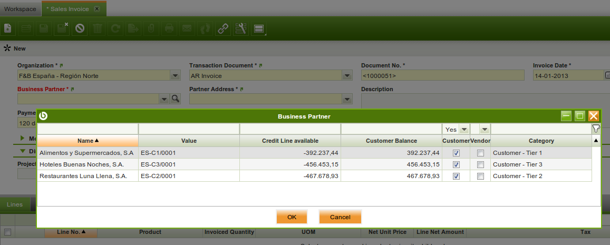
Task: Click the filter funnel icon in dialog
Action: pyautogui.click(x=596, y=129)
